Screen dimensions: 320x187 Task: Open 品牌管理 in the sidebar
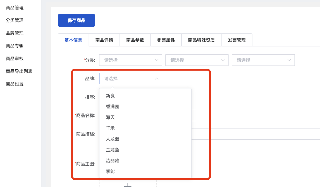point(15,33)
